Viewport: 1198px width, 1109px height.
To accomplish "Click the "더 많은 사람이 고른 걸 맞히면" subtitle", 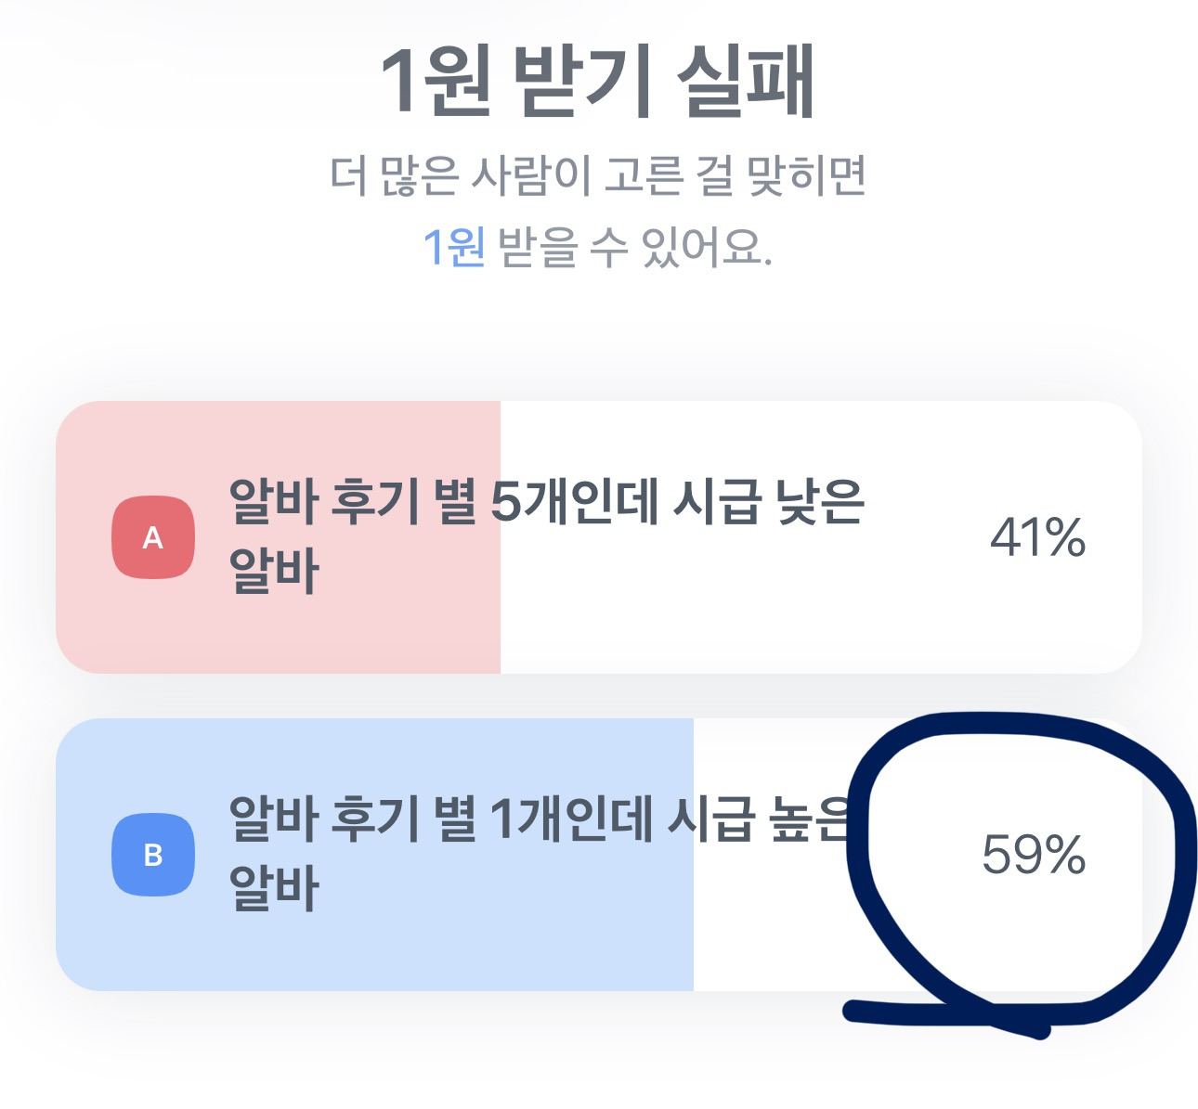I will coord(598,175).
